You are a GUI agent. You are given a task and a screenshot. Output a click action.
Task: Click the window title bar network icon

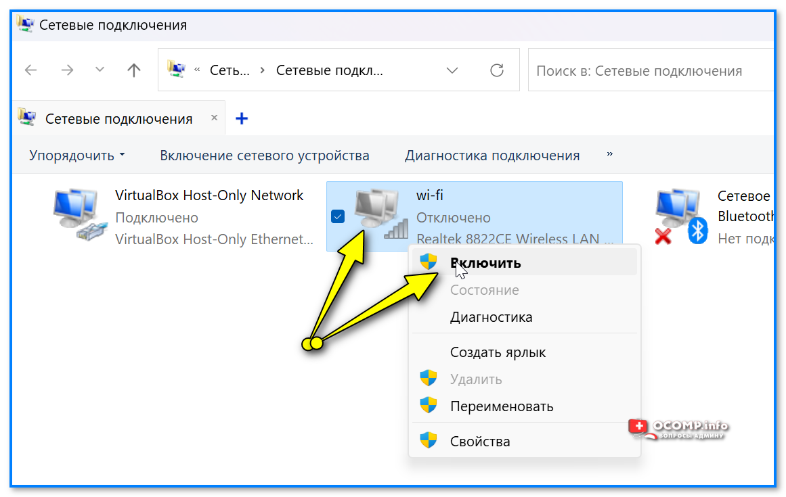pos(25,24)
